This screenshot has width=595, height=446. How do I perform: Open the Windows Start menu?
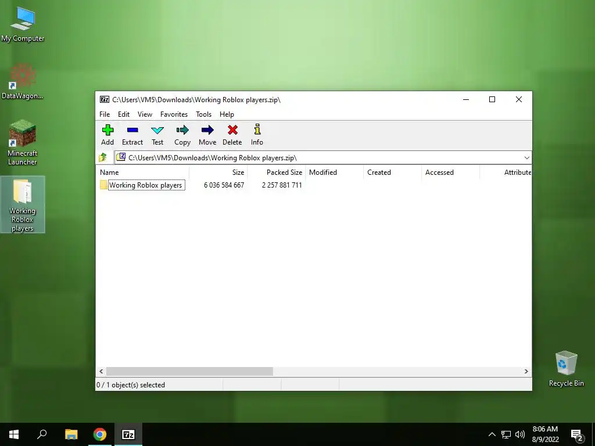point(14,434)
